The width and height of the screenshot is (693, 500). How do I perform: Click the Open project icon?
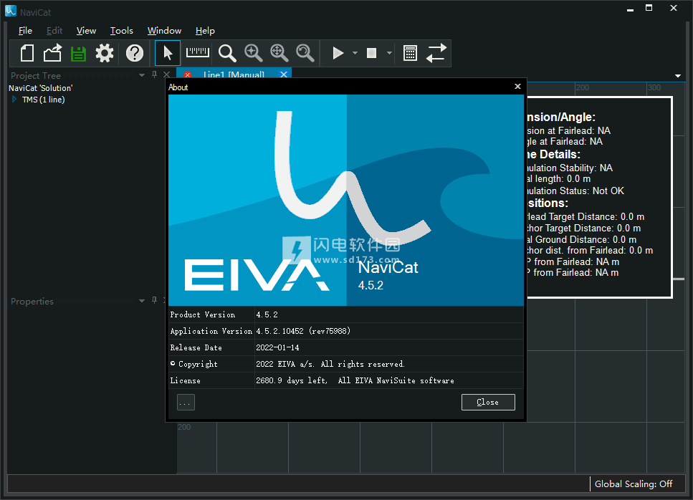point(53,53)
